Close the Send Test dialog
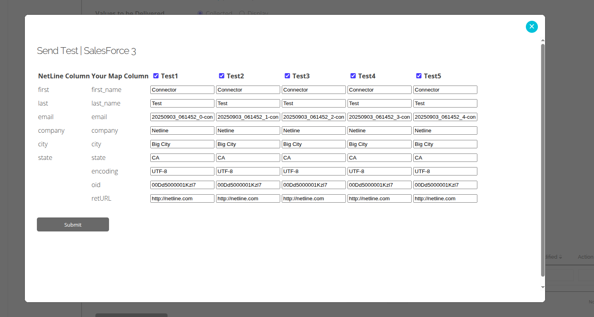The height and width of the screenshot is (317, 594). (x=531, y=27)
